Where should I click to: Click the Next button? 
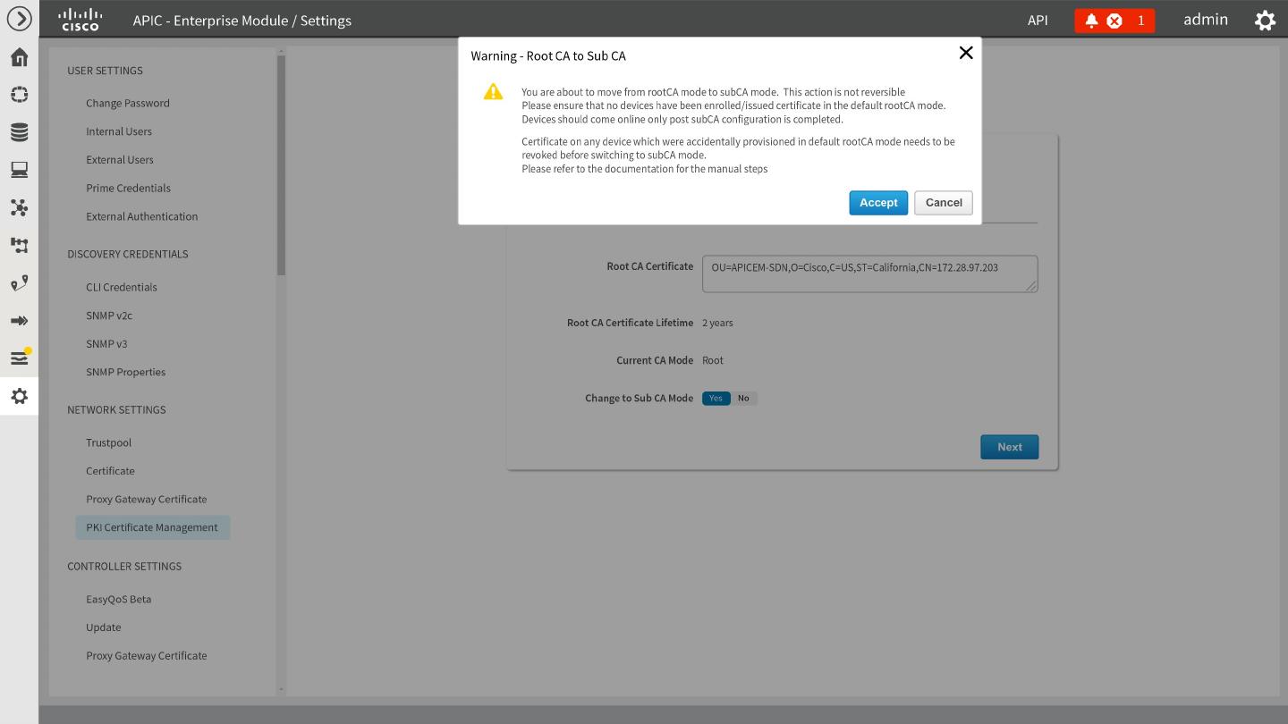tap(1010, 447)
